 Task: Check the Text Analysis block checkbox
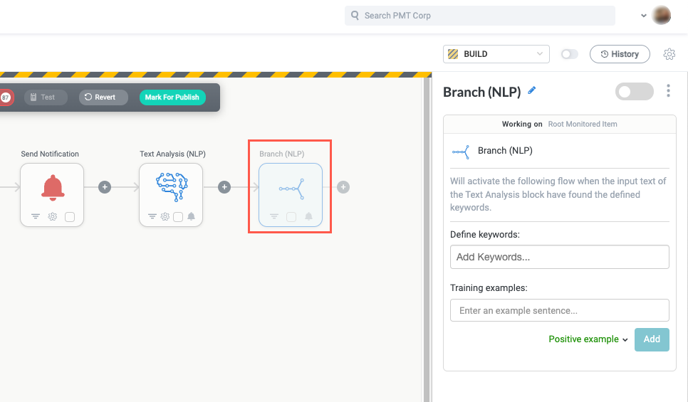point(178,217)
